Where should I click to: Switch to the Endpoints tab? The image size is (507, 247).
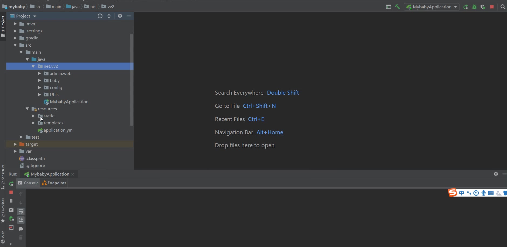pos(54,183)
